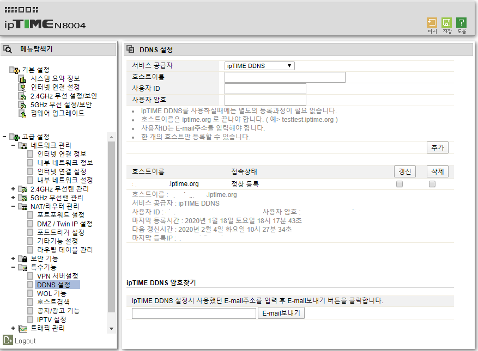Open 내부 네트워크 설정 menu item
This screenshot has width=478, height=351.
pos(65,180)
